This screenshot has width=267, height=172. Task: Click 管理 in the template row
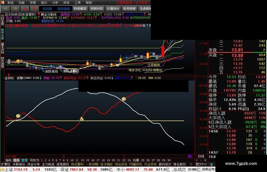pyautogui.click(x=24, y=160)
